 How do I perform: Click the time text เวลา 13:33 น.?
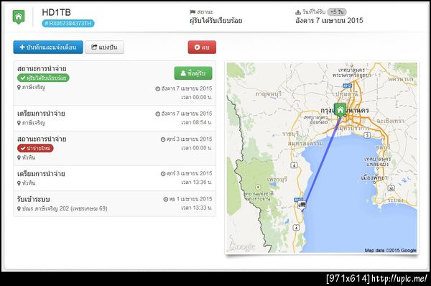(x=197, y=208)
